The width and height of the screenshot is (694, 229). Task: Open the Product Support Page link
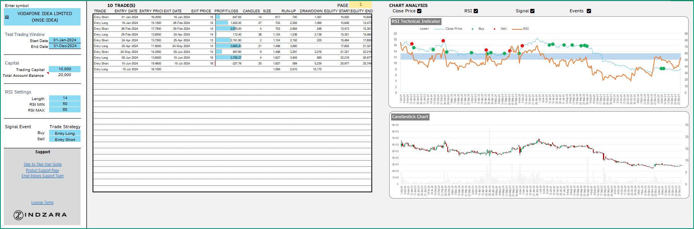[43, 170]
